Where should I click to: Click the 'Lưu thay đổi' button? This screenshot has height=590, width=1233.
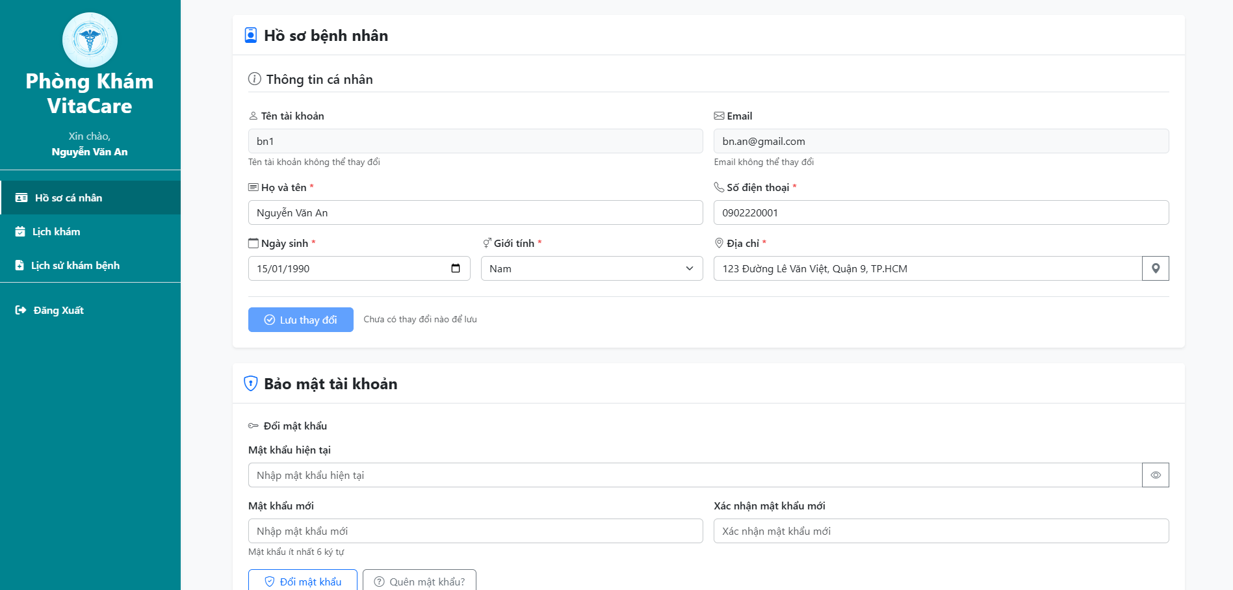point(300,319)
